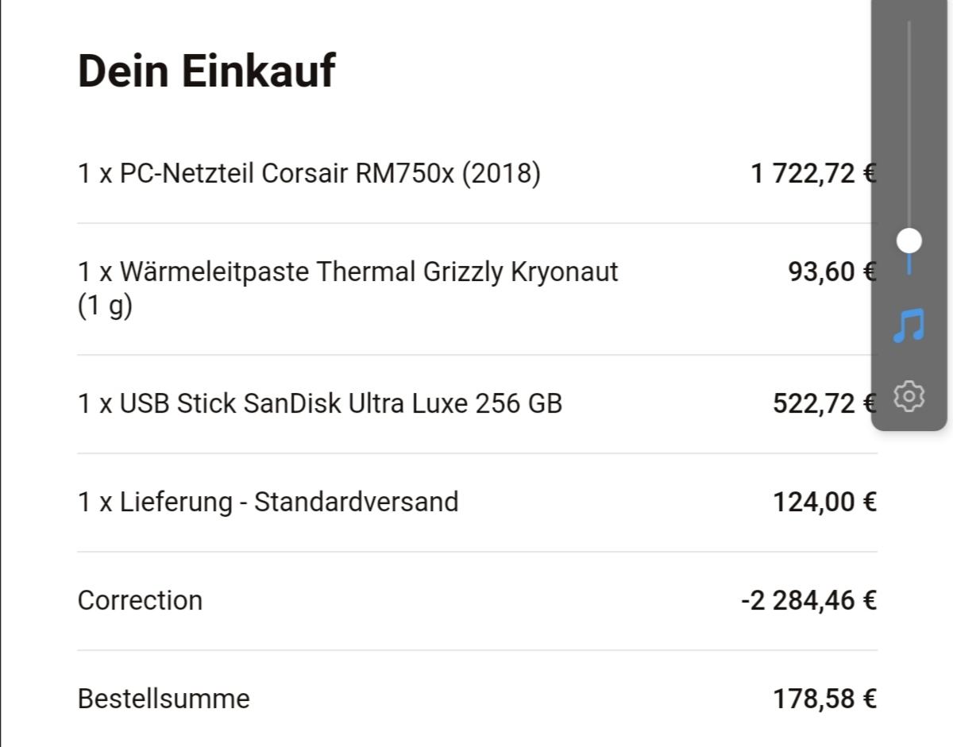Select the USB Stick SanDisk Ultra Luxe item

[319, 403]
